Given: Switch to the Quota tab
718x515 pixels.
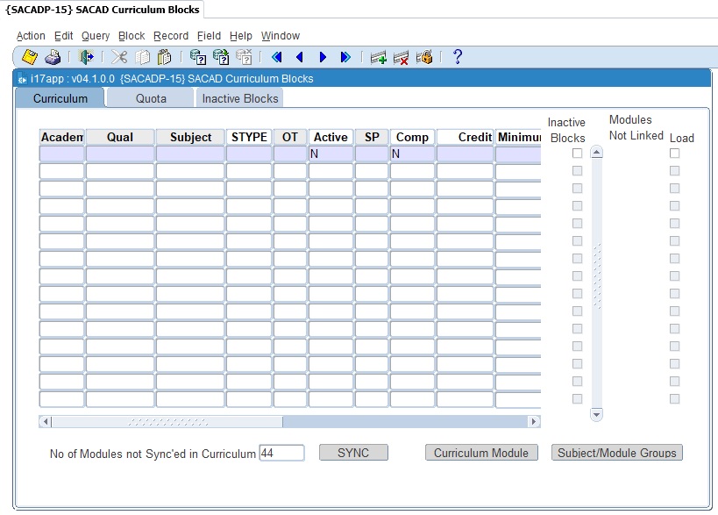Looking at the screenshot, I should coord(151,98).
